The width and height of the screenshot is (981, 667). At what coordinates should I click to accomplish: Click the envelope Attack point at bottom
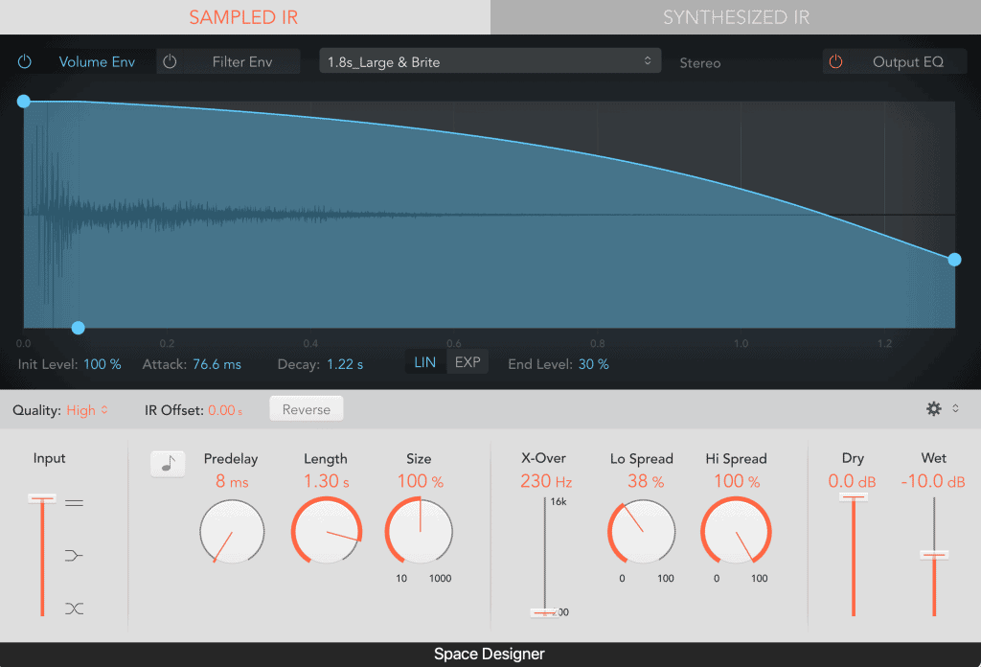(x=79, y=327)
